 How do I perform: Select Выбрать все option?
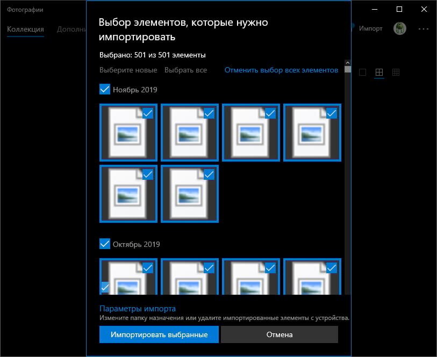(186, 70)
